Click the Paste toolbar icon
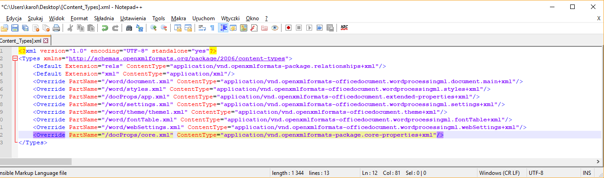This screenshot has height=178, width=604. click(x=91, y=28)
